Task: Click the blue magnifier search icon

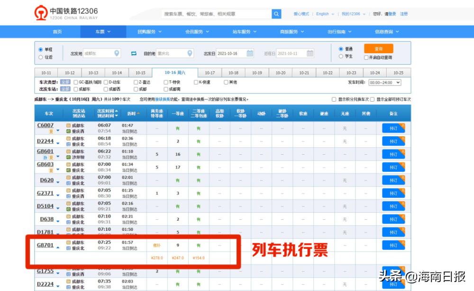Action: point(276,14)
